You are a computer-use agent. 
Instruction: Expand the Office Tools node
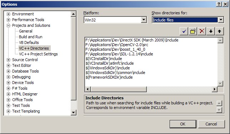8,100
